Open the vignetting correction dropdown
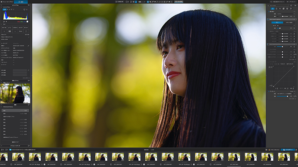This screenshot has width=298, height=167. (x=285, y=94)
